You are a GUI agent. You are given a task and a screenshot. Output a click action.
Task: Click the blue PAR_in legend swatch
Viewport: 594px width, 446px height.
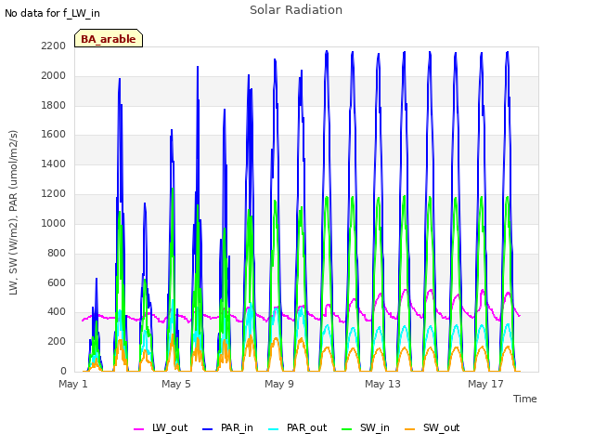click(x=208, y=429)
